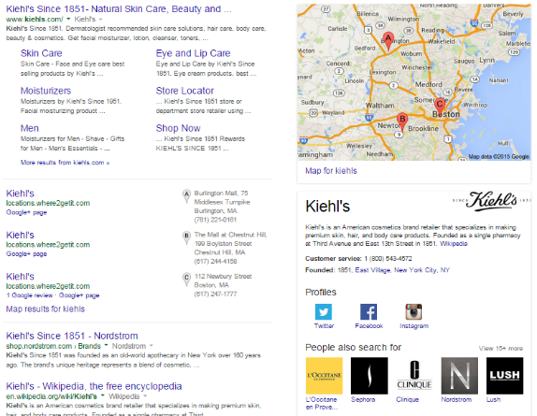Open the Skin Care sitelink
537x416 pixels.
[41, 53]
